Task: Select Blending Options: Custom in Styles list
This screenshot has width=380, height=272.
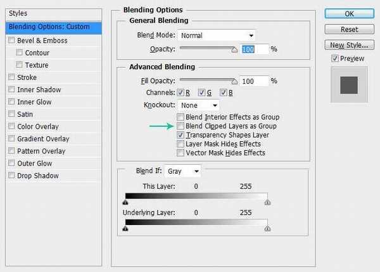Action: [x=53, y=27]
